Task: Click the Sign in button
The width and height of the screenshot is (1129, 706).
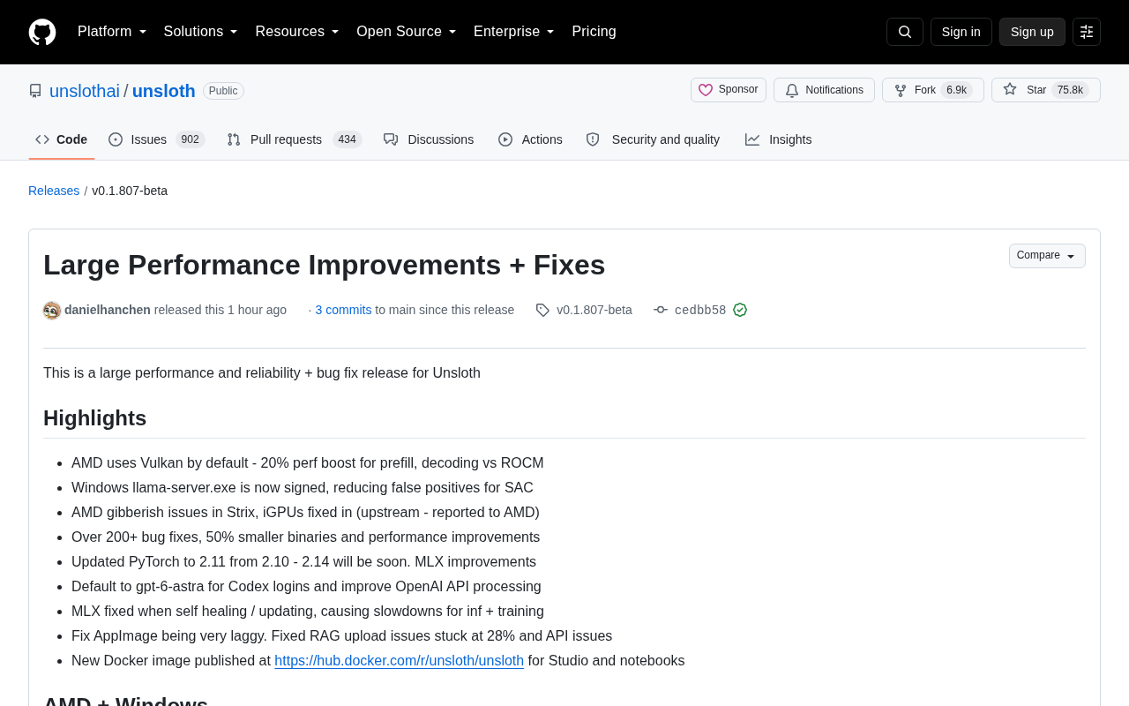Action: [961, 32]
